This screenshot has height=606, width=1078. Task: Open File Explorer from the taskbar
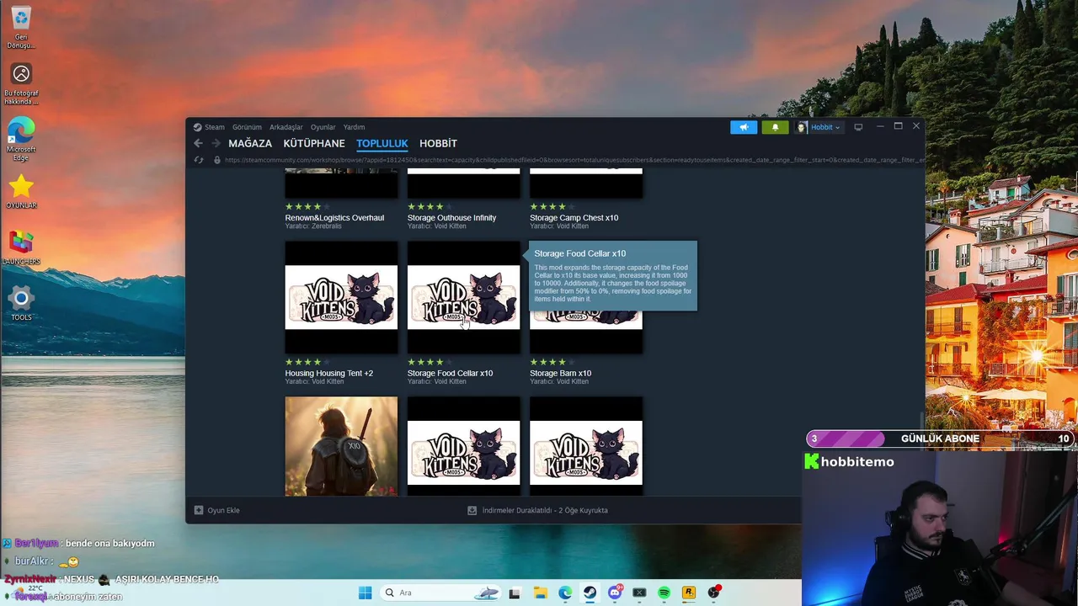point(540,593)
